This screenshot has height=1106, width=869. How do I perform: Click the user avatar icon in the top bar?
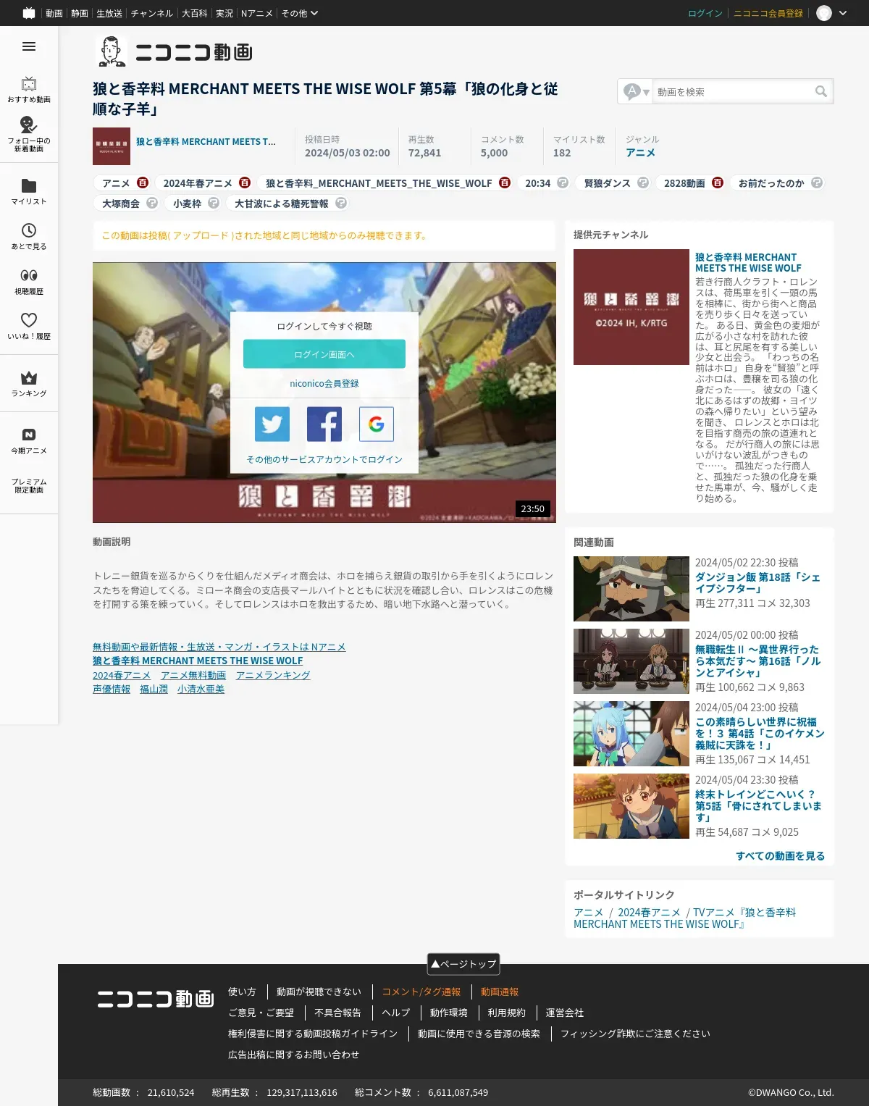(824, 13)
